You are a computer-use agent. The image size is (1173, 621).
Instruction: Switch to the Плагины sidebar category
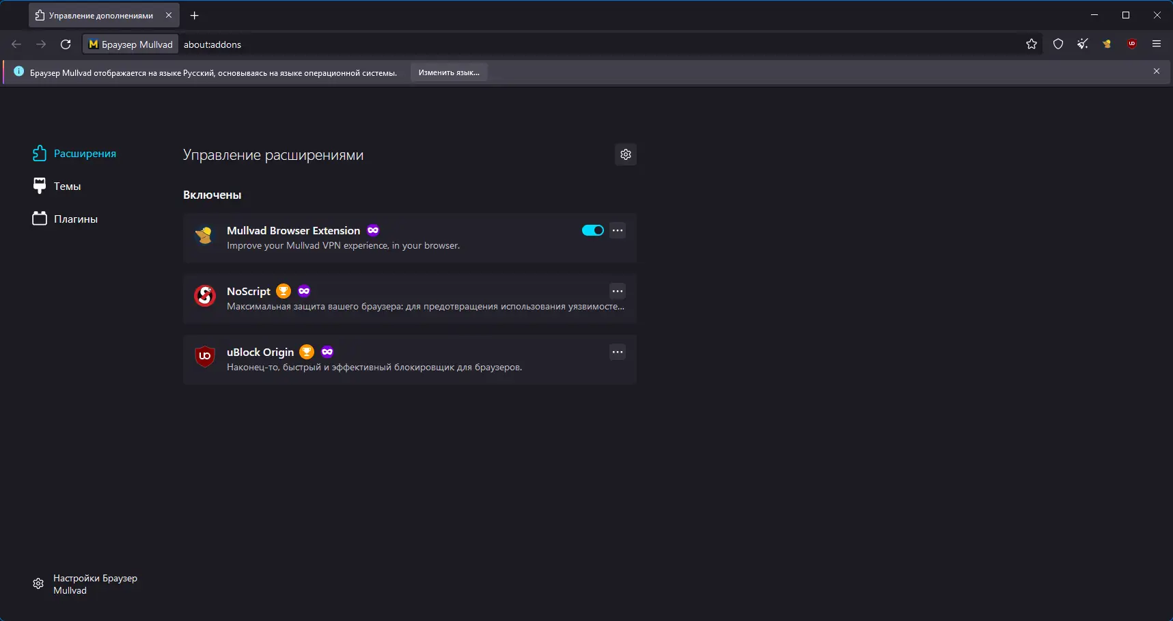[66, 219]
